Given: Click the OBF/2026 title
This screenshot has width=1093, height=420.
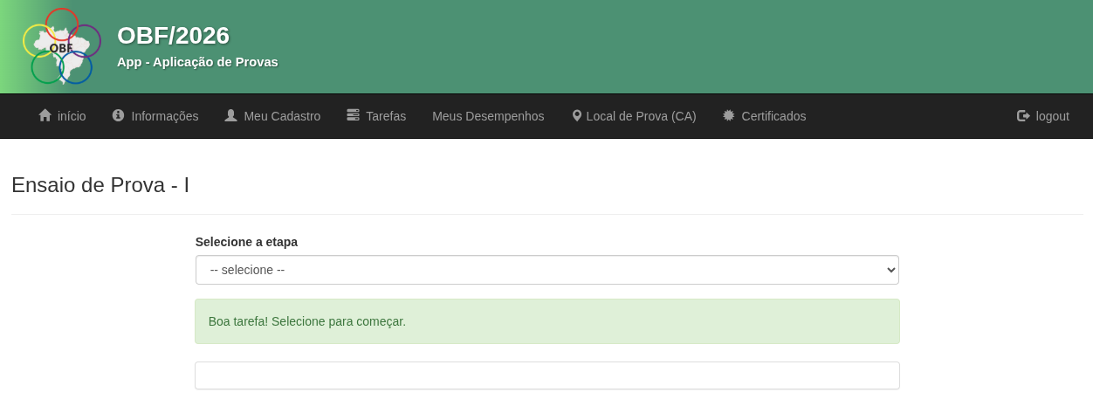Looking at the screenshot, I should (173, 36).
